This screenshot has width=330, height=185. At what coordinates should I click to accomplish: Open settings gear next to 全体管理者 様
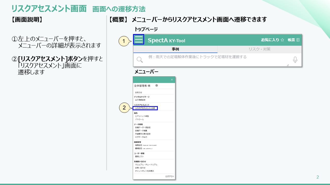click(156, 86)
